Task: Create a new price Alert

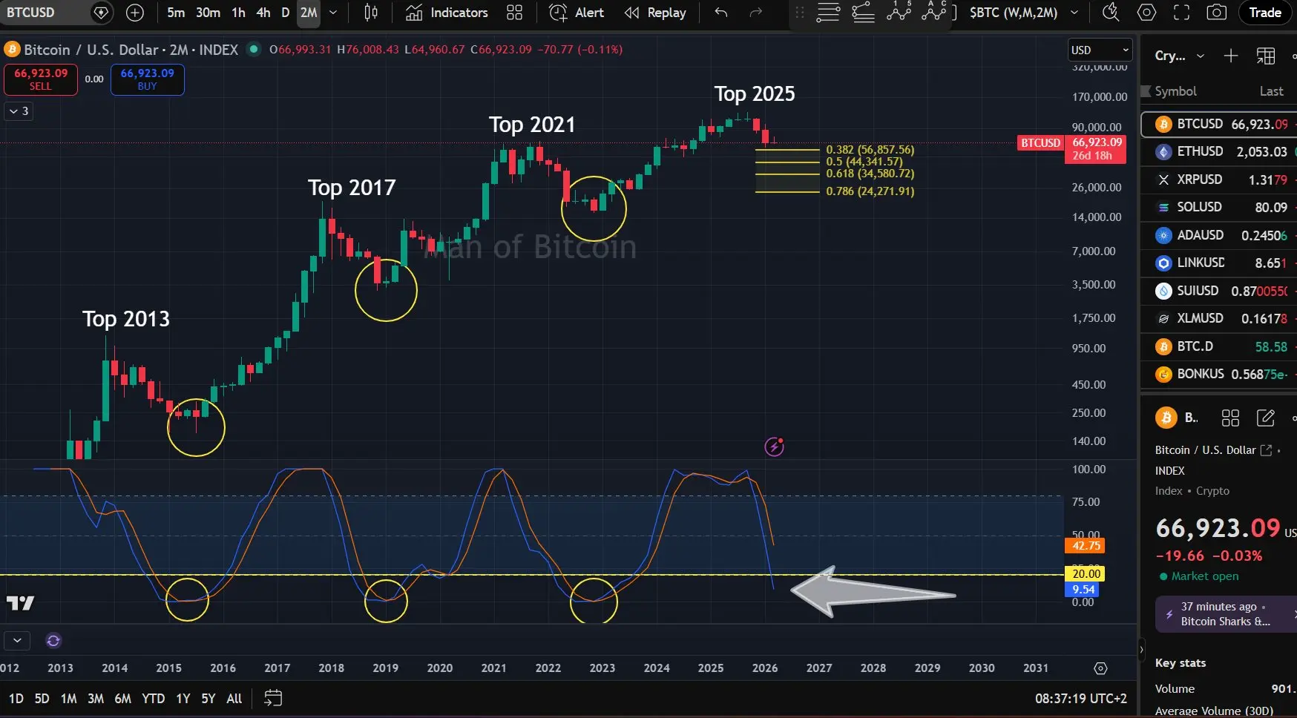Action: click(577, 13)
